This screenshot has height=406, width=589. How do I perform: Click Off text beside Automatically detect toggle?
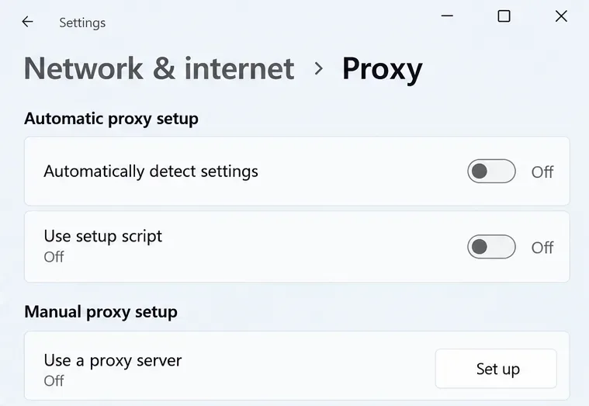point(542,172)
